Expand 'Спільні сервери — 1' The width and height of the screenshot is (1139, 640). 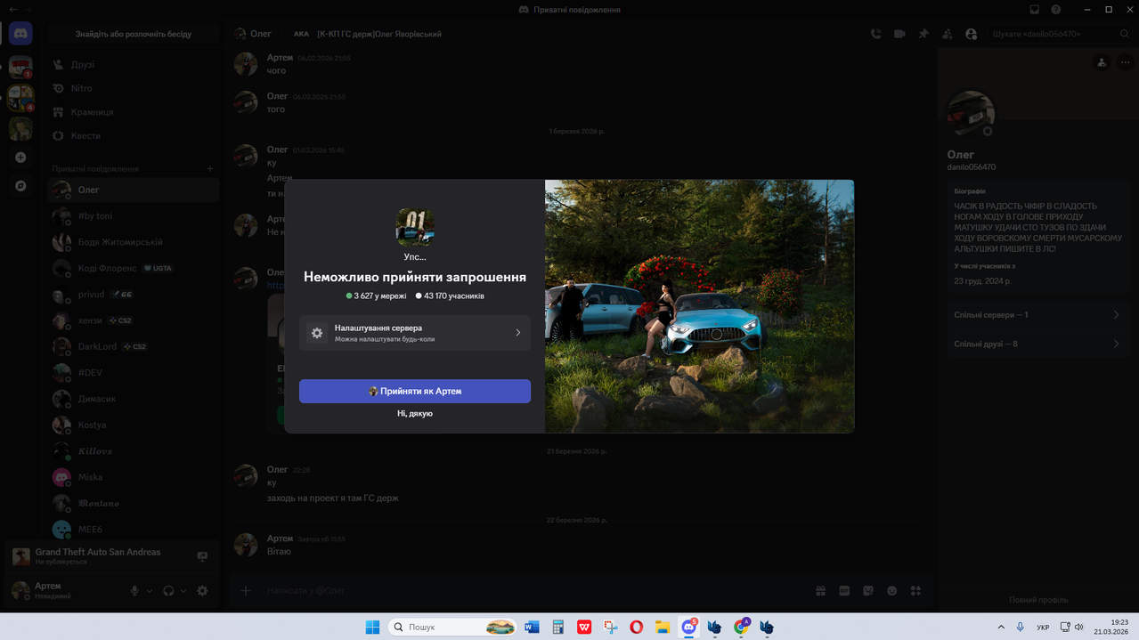(1037, 315)
